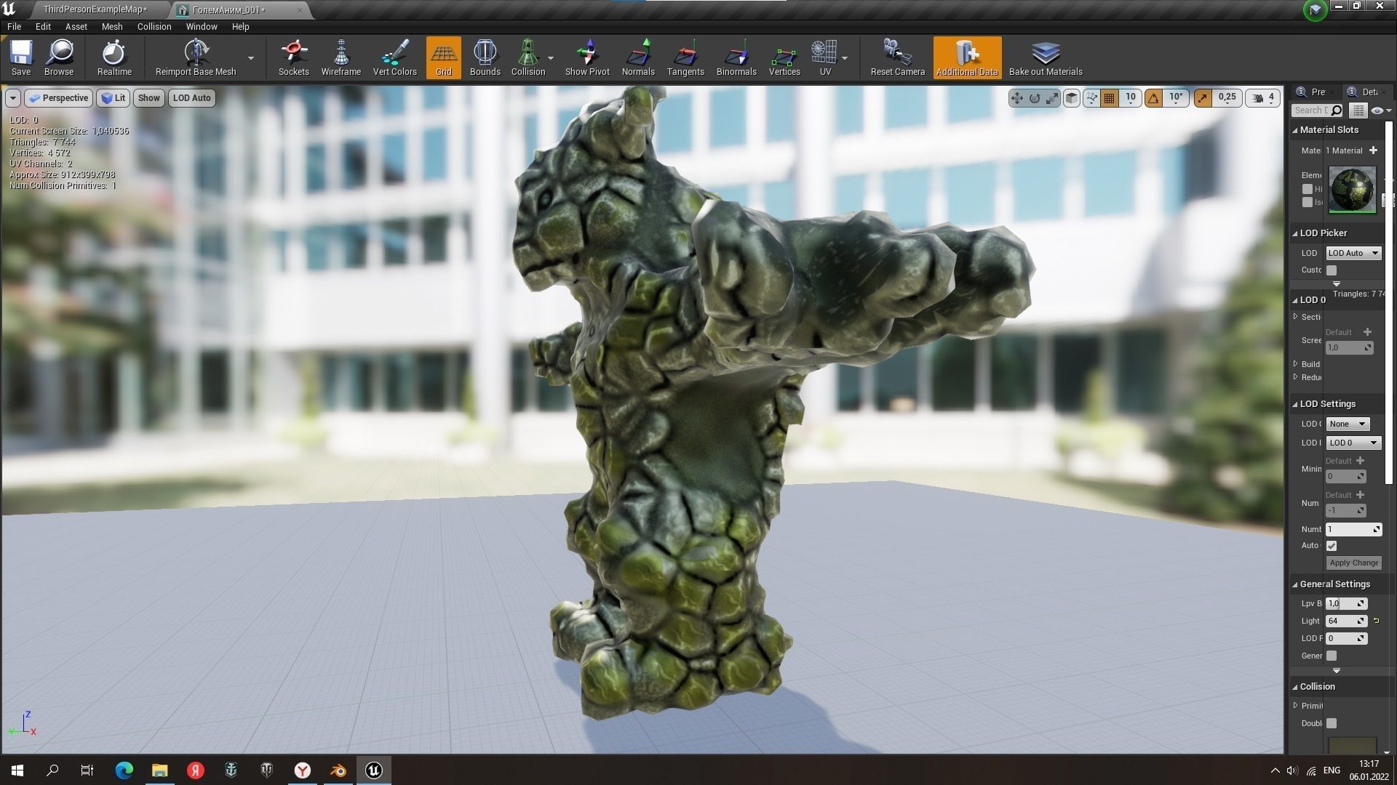Image resolution: width=1397 pixels, height=785 pixels.
Task: Display vertex Tangents
Action: (x=685, y=57)
